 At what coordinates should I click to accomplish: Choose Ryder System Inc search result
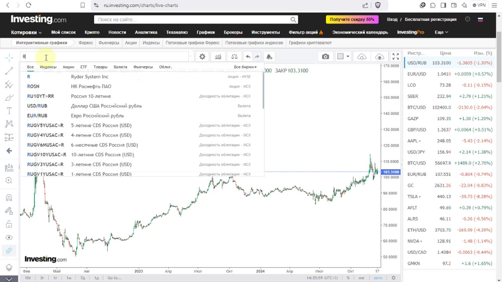[141, 77]
